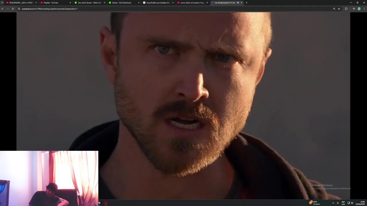Close the Jorge Badillo tab

click(173, 3)
